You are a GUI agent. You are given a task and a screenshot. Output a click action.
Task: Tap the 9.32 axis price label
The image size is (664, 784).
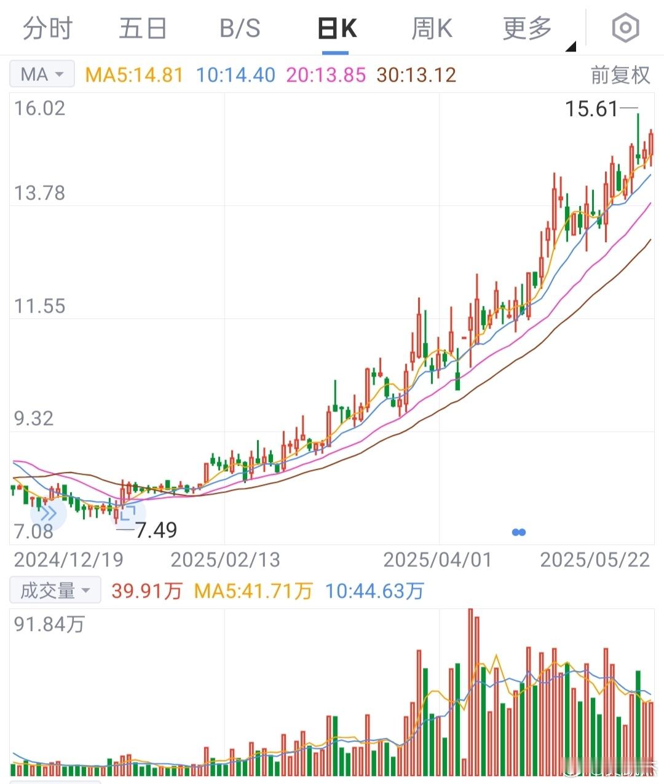coord(34,419)
